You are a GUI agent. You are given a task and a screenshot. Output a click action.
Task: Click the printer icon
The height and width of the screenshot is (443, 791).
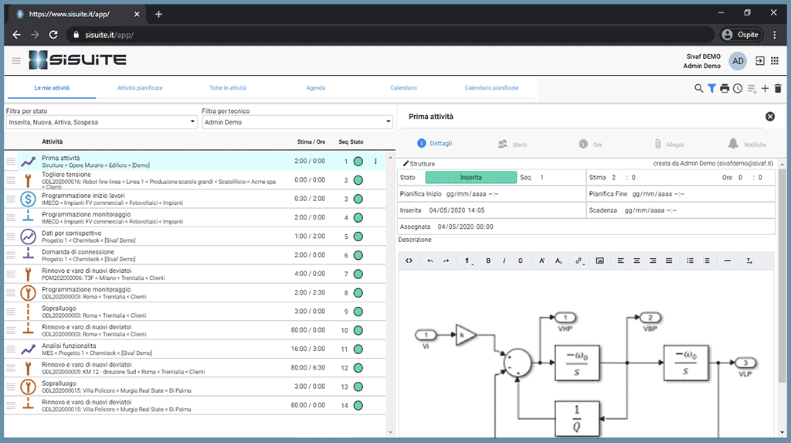[x=725, y=88]
